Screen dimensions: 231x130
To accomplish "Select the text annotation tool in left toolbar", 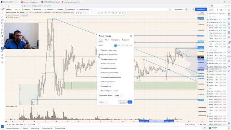I will point(2,26).
